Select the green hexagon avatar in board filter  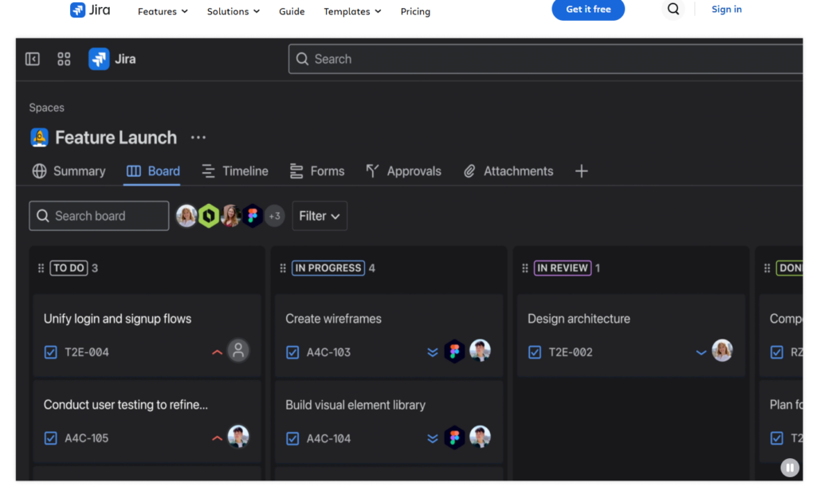[209, 216]
